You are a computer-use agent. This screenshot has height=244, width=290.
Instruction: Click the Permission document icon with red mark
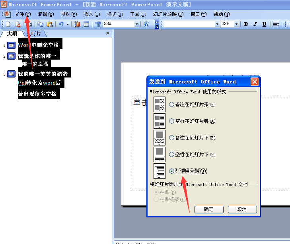(x=18, y=24)
